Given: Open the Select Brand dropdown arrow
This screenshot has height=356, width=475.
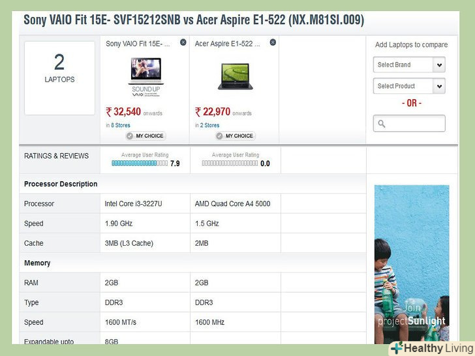Looking at the screenshot, I should [x=439, y=65].
